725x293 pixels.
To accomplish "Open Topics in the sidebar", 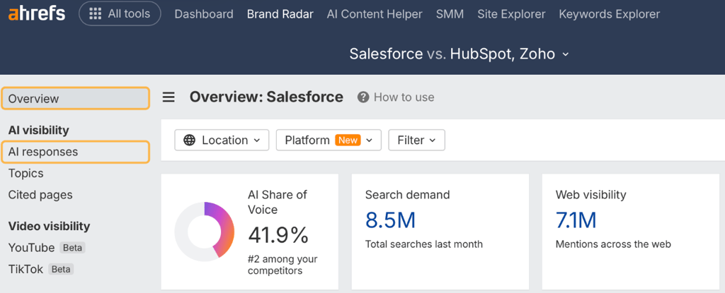I will tap(26, 174).
